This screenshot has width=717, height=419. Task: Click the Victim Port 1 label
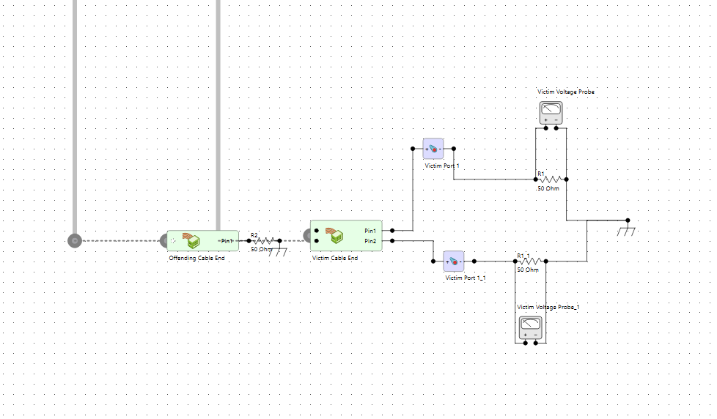pyautogui.click(x=442, y=166)
